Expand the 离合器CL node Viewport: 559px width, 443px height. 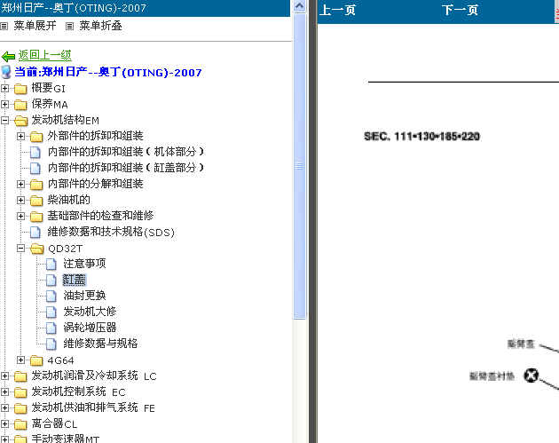pos(4,423)
